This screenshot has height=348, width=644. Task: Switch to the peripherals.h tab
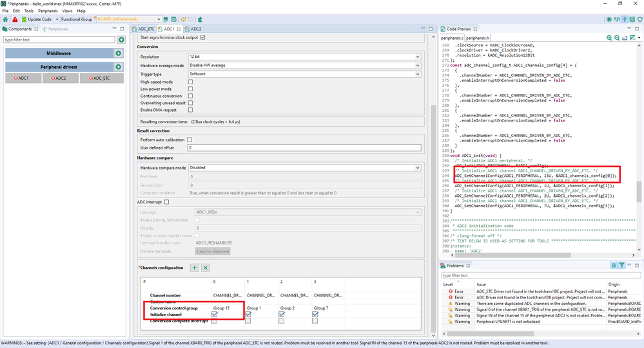coord(477,38)
